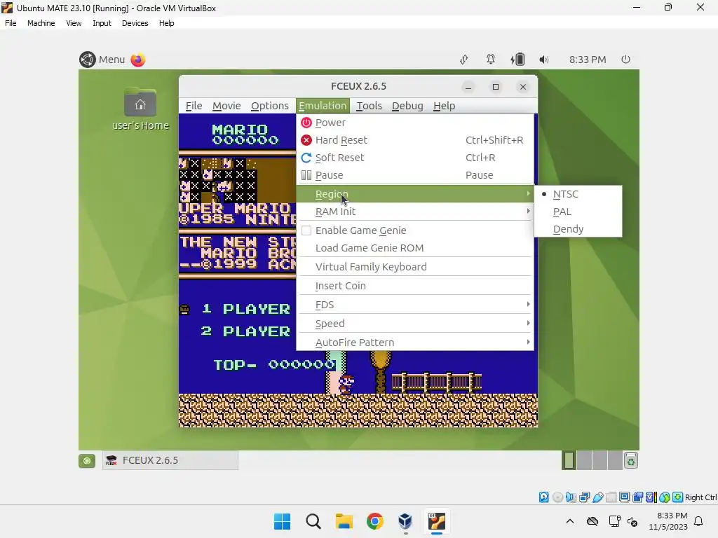
Task: Click the power session icon in MATE panel
Action: (x=625, y=59)
